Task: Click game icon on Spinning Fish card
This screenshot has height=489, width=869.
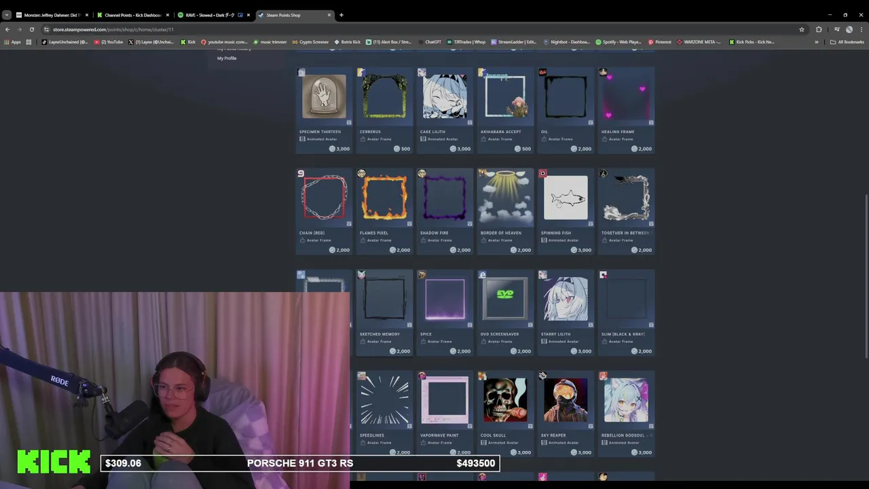Action: pyautogui.click(x=542, y=174)
